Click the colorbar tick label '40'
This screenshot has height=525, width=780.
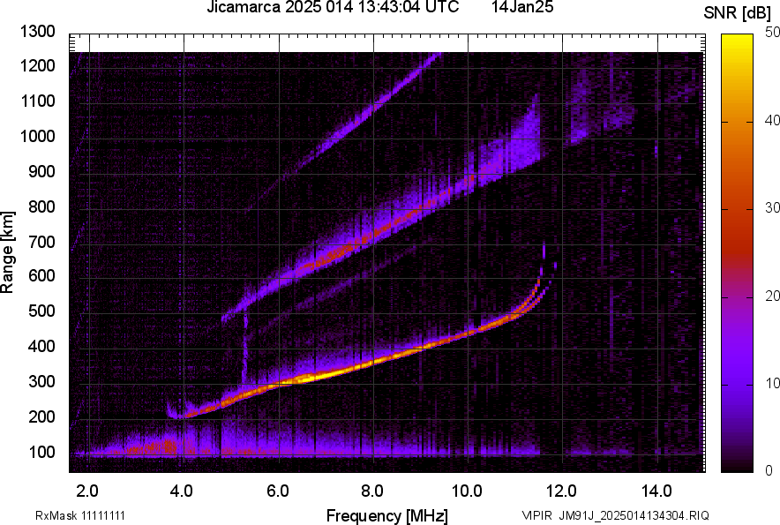(772, 120)
